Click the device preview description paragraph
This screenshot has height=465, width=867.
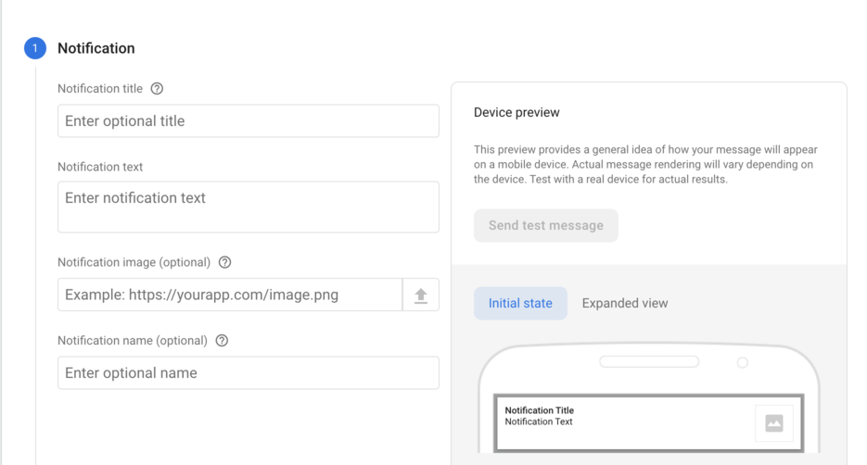[645, 165]
